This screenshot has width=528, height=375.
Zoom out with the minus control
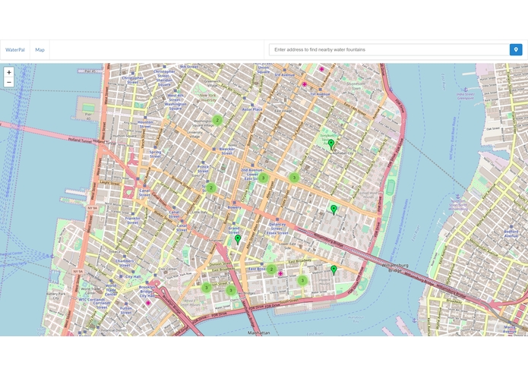pyautogui.click(x=9, y=82)
